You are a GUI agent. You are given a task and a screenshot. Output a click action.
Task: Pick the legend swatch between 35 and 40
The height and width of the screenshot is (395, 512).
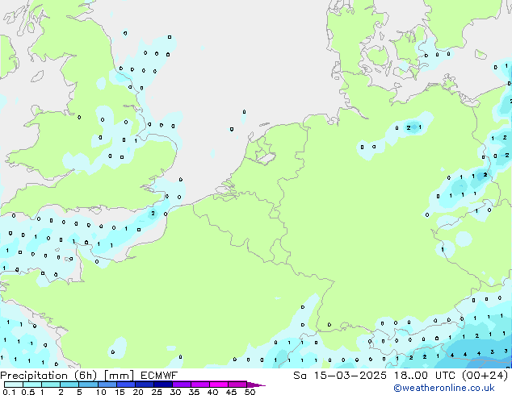199,385
